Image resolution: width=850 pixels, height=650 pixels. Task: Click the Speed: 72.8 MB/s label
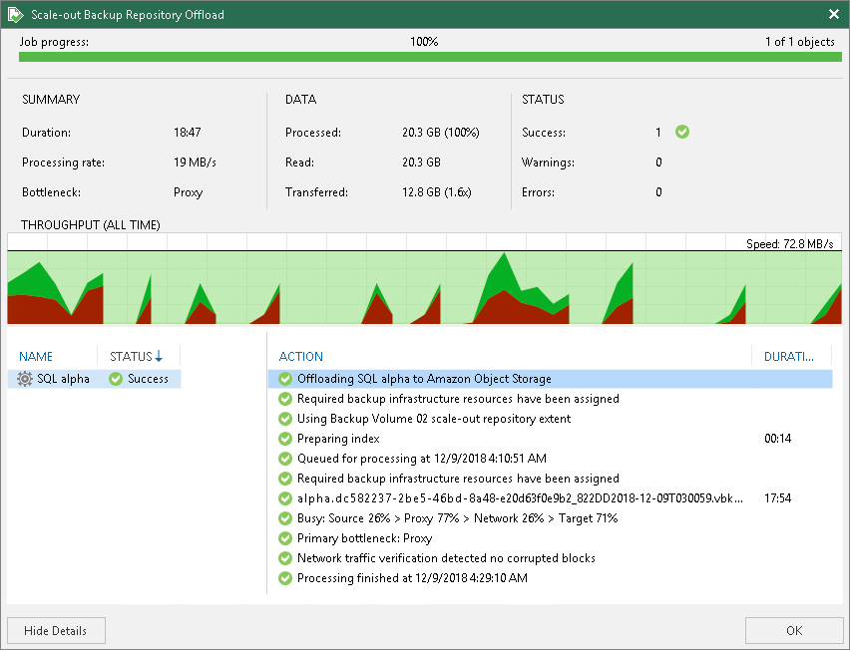(790, 243)
